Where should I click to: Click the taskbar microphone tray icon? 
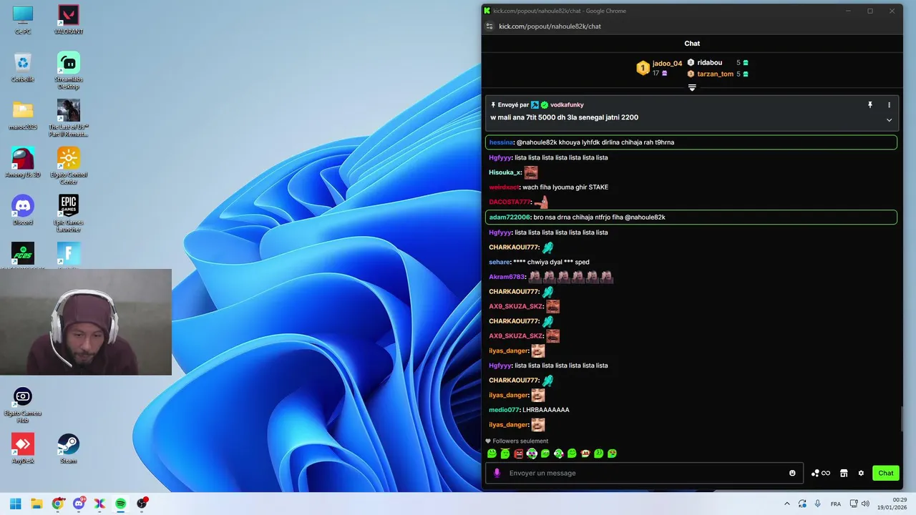pos(818,504)
